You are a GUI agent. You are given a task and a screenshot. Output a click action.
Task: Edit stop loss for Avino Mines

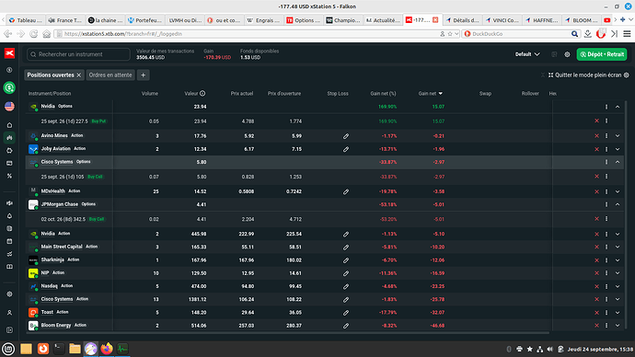pos(346,136)
